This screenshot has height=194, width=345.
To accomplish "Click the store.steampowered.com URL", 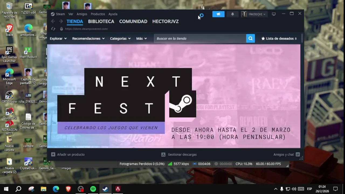I will point(86,29).
